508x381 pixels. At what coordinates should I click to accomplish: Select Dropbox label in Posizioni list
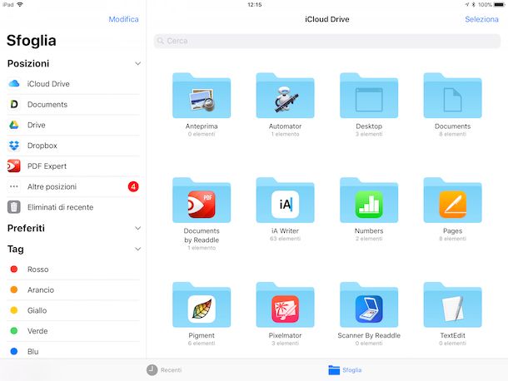(x=42, y=146)
